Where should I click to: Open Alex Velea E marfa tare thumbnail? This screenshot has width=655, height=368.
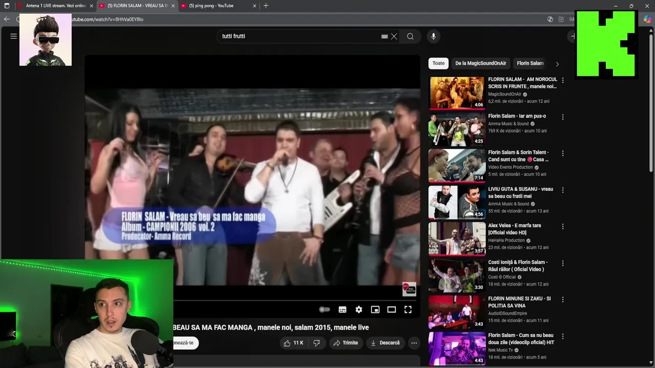(456, 239)
